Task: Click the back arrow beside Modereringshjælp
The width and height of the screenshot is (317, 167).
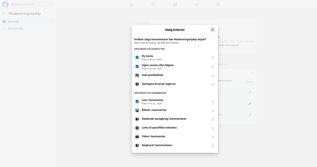Action: coord(4,13)
